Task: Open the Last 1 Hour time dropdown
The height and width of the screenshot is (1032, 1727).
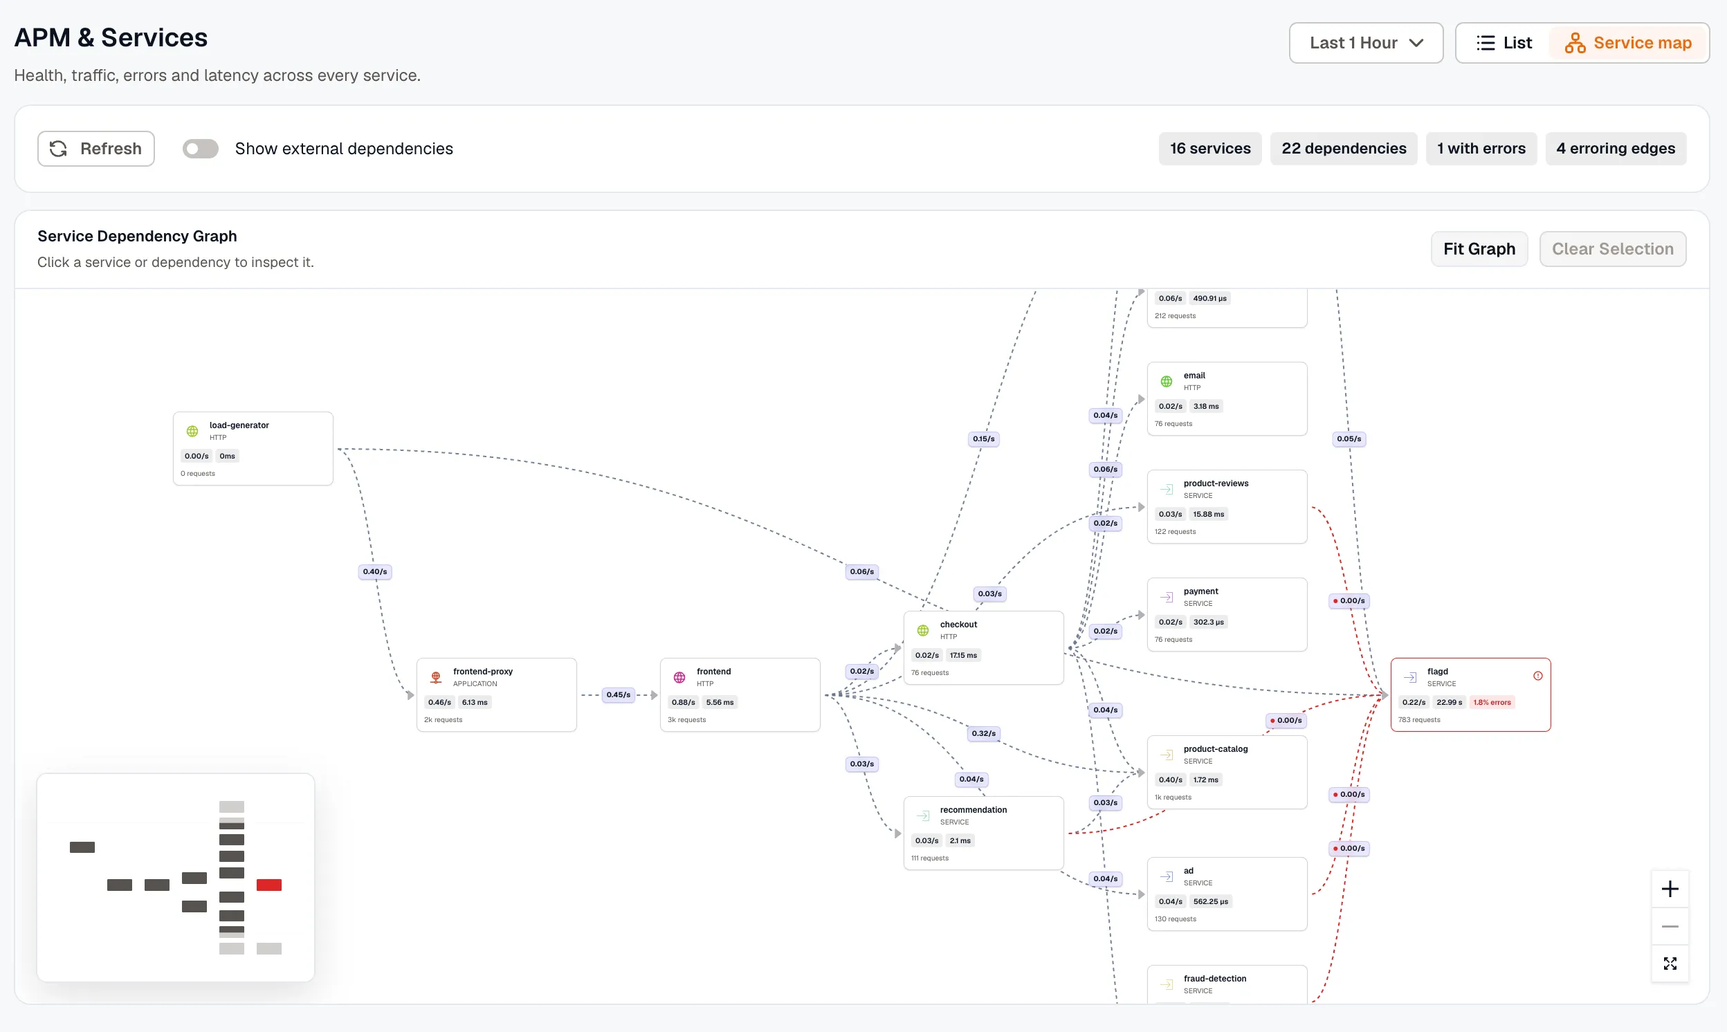Action: point(1365,43)
